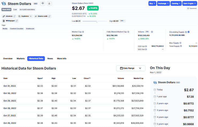
Task: Expand the Explorers dropdown
Action: (25, 16)
